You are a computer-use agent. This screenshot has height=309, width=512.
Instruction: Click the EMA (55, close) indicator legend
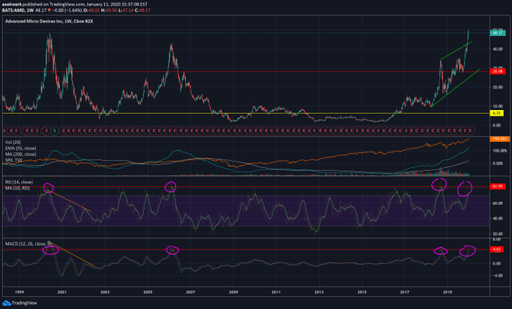[20, 148]
